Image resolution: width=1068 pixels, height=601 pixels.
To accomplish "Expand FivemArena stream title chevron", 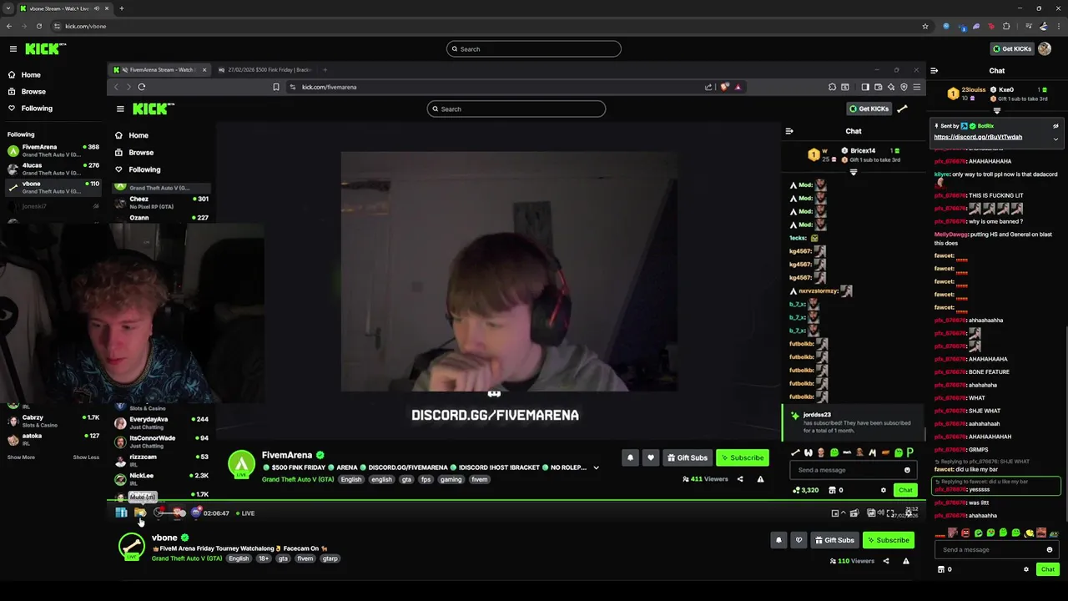I will pyautogui.click(x=596, y=467).
